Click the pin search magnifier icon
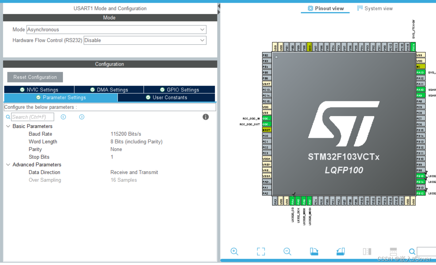The width and height of the screenshot is (436, 265). (412, 251)
